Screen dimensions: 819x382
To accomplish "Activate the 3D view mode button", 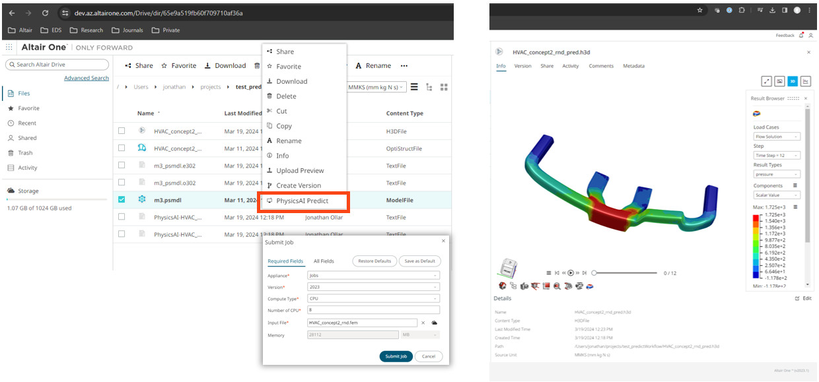I will (793, 81).
